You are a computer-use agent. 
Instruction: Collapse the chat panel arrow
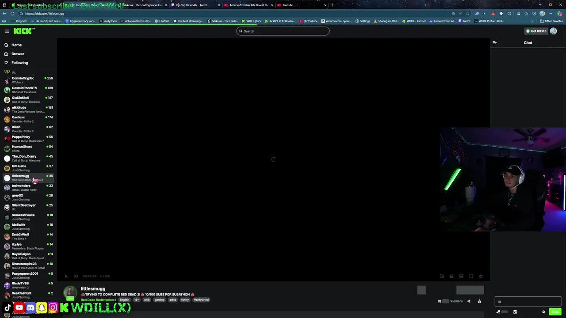pyautogui.click(x=494, y=43)
